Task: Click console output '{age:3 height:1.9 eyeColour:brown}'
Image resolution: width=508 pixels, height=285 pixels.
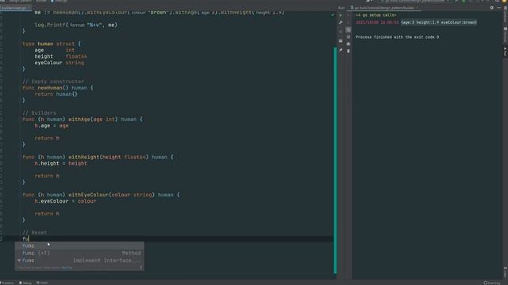Action: click(439, 22)
